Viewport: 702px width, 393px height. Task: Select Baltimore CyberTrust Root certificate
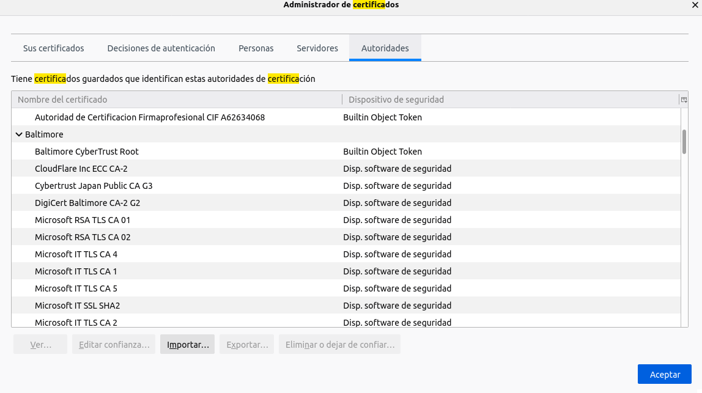87,152
